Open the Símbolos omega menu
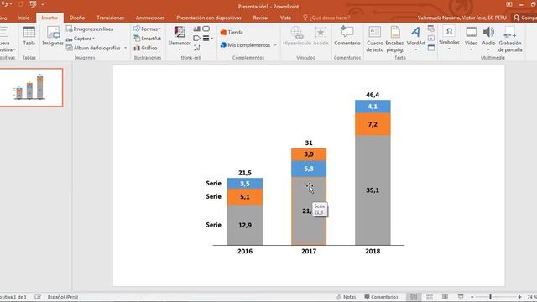537x302 pixels. (x=449, y=38)
